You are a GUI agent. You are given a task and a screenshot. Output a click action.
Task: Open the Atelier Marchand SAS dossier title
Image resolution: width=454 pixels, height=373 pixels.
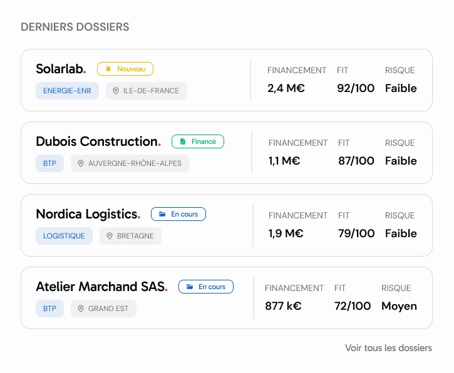101,287
